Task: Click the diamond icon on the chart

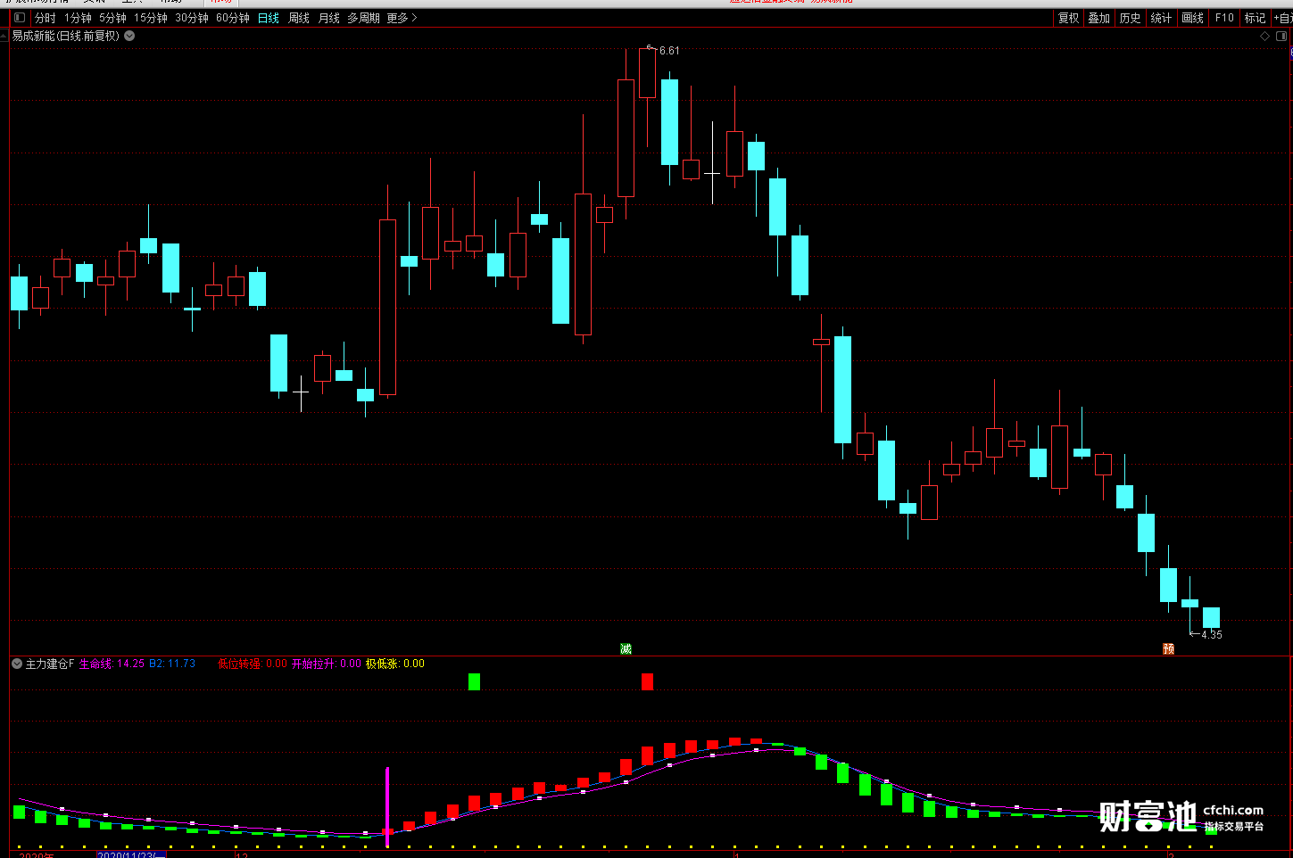Action: click(x=1264, y=36)
